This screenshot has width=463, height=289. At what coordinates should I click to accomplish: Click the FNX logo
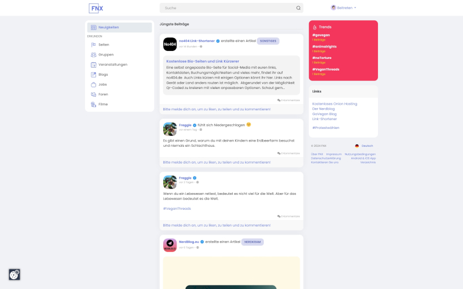point(96,8)
